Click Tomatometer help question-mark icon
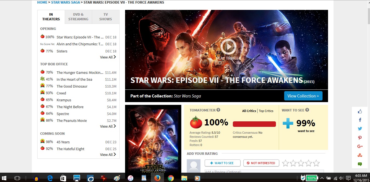 tap(218, 110)
